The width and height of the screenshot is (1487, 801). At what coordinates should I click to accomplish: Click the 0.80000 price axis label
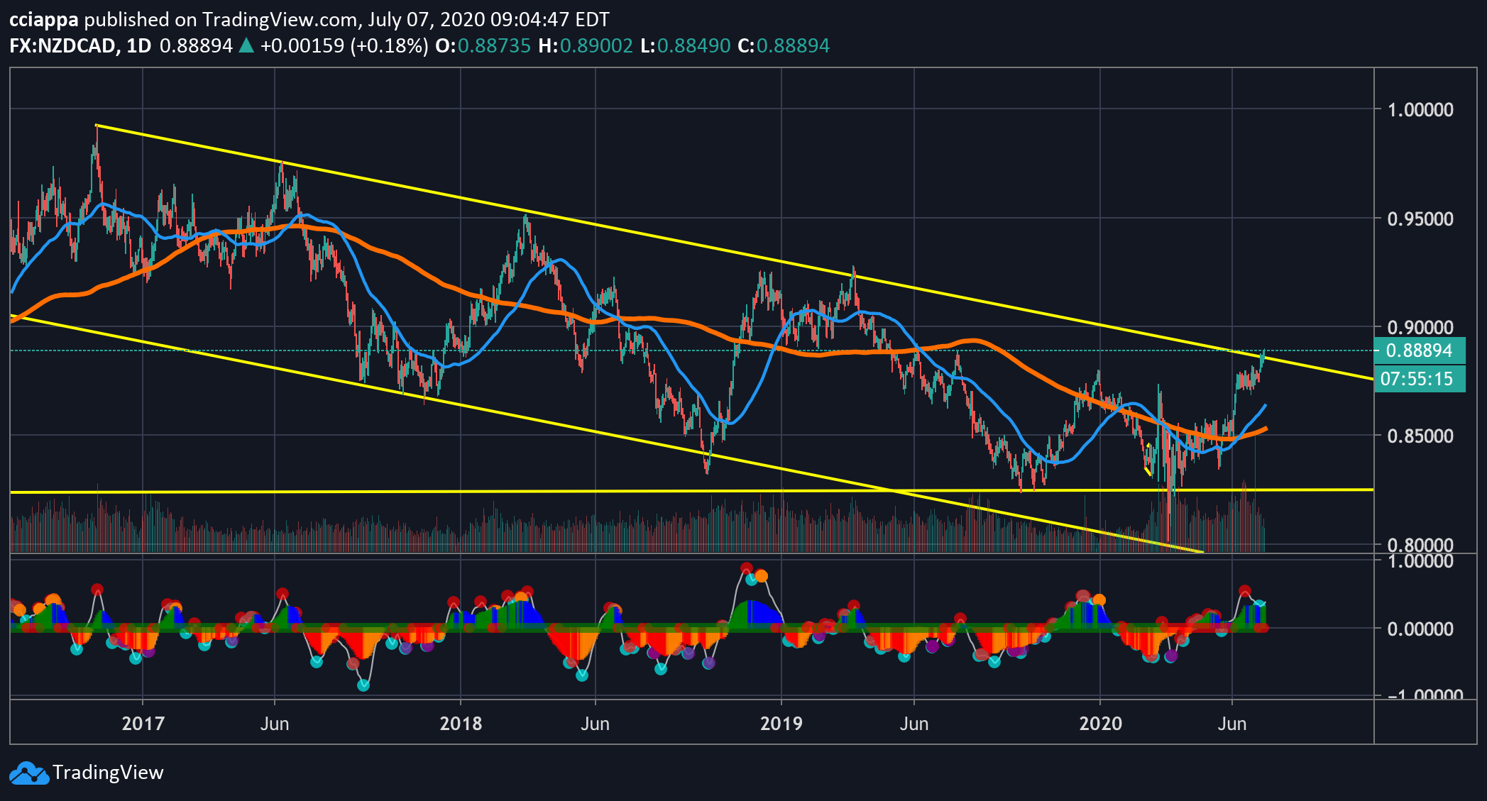1420,545
